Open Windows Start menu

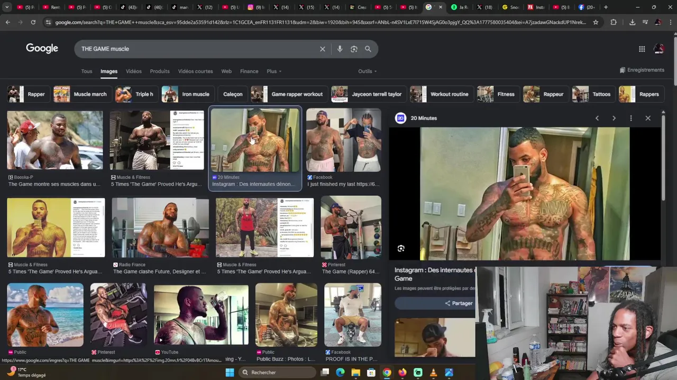tap(230, 373)
